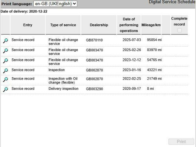This screenshot has height=147, width=196.
Task: Select the Dealership column header
Action: point(99,25)
